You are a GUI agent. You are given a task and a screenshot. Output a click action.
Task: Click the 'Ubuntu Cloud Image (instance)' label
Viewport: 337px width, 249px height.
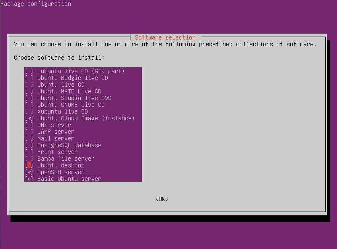pos(86,118)
